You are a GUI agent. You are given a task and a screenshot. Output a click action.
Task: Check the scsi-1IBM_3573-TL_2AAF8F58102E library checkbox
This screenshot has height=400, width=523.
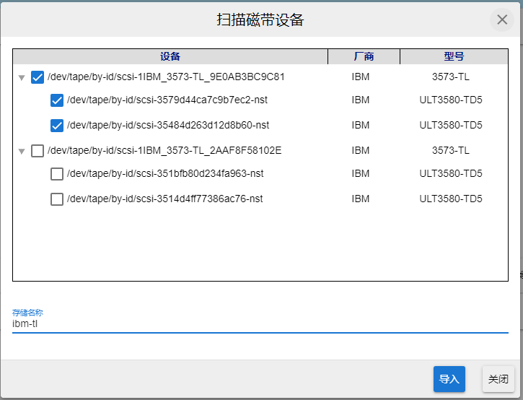click(38, 151)
